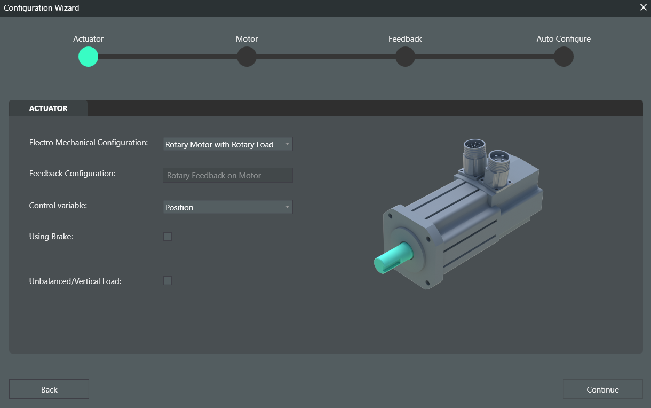
Task: Click the Motor step label
Action: coord(247,39)
